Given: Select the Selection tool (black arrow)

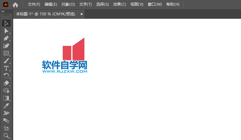Looking at the screenshot, I should tap(6, 23).
